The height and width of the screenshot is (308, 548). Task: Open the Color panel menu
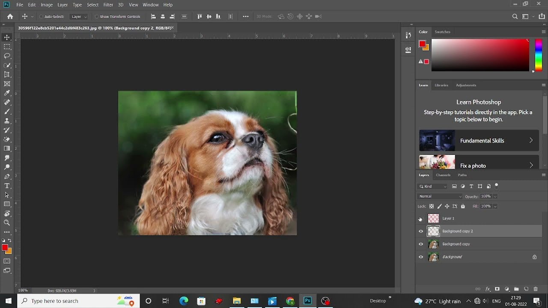(x=544, y=32)
